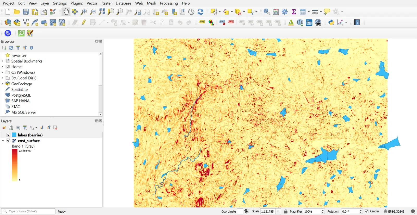Click the Zoom In magnifier tool
This screenshot has height=215, width=417.
[x=84, y=12]
